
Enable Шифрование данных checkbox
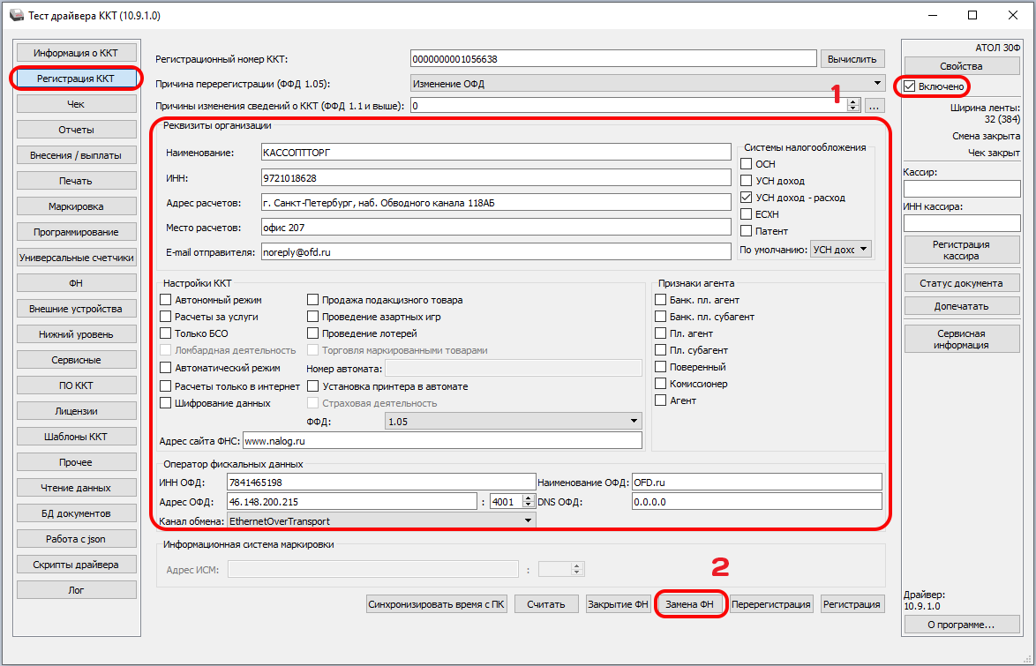(x=166, y=403)
